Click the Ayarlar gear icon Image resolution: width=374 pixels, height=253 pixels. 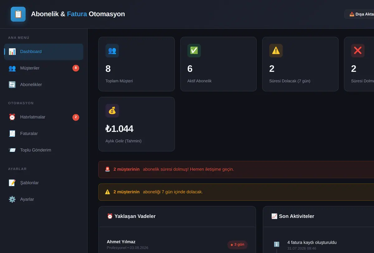click(12, 200)
